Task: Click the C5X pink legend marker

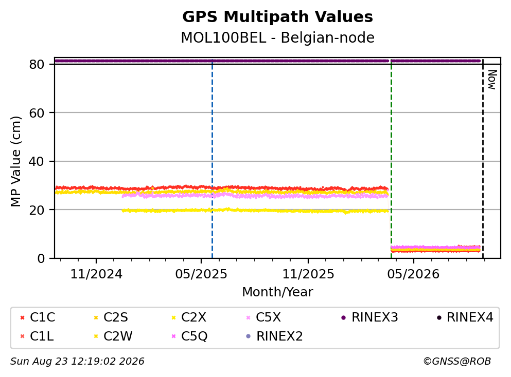Action: click(x=249, y=317)
